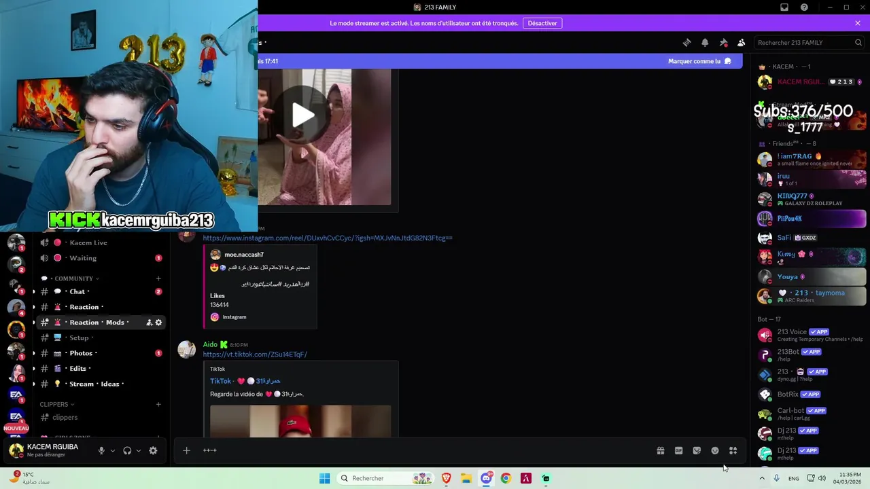Toggle microphone mute in user panel

pyautogui.click(x=101, y=450)
